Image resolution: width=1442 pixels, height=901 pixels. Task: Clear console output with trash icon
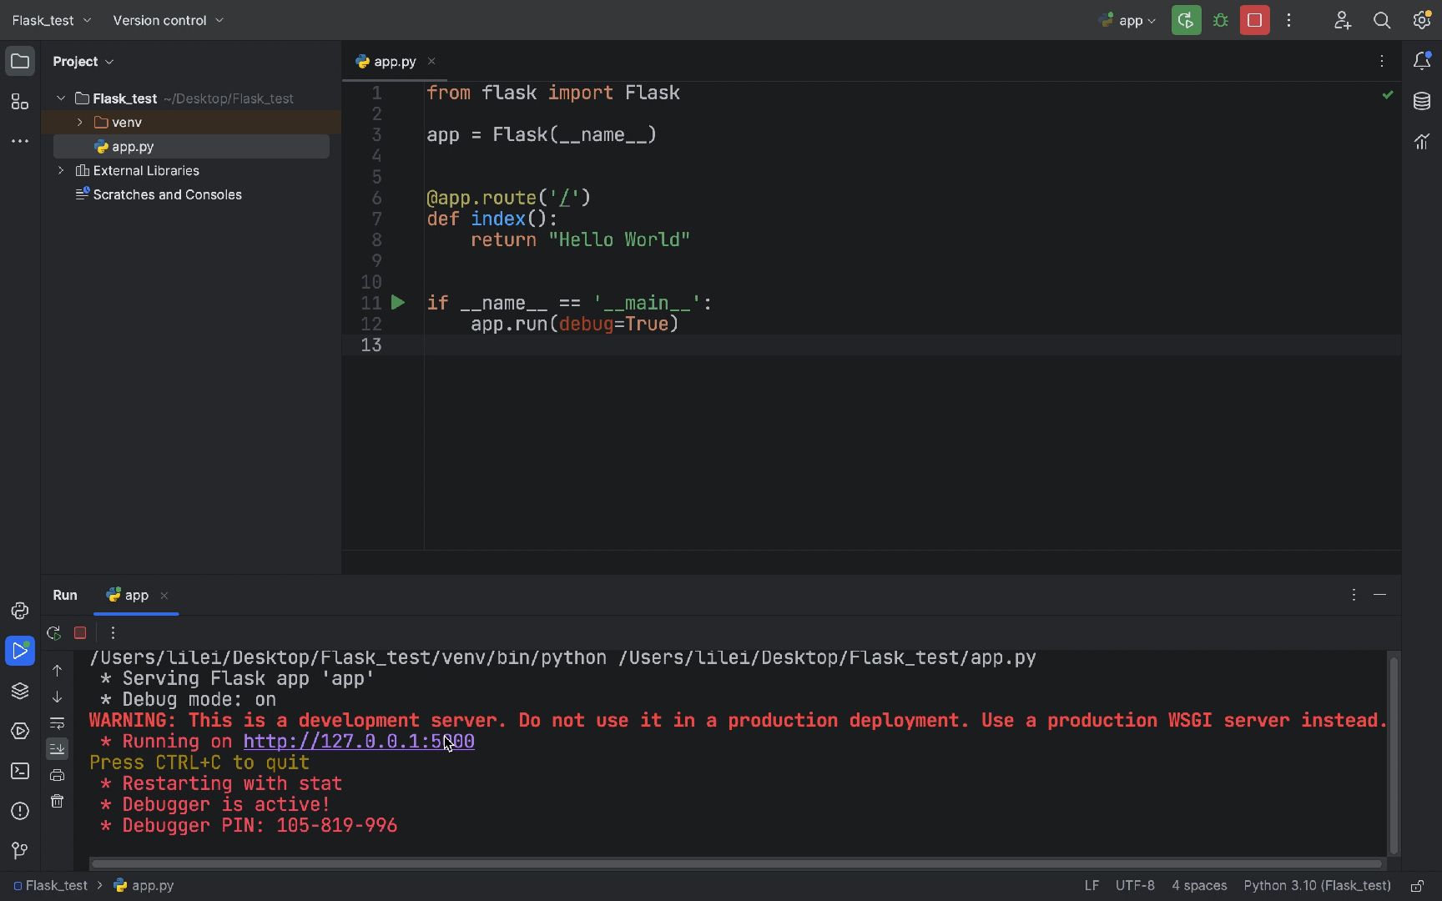(x=57, y=802)
